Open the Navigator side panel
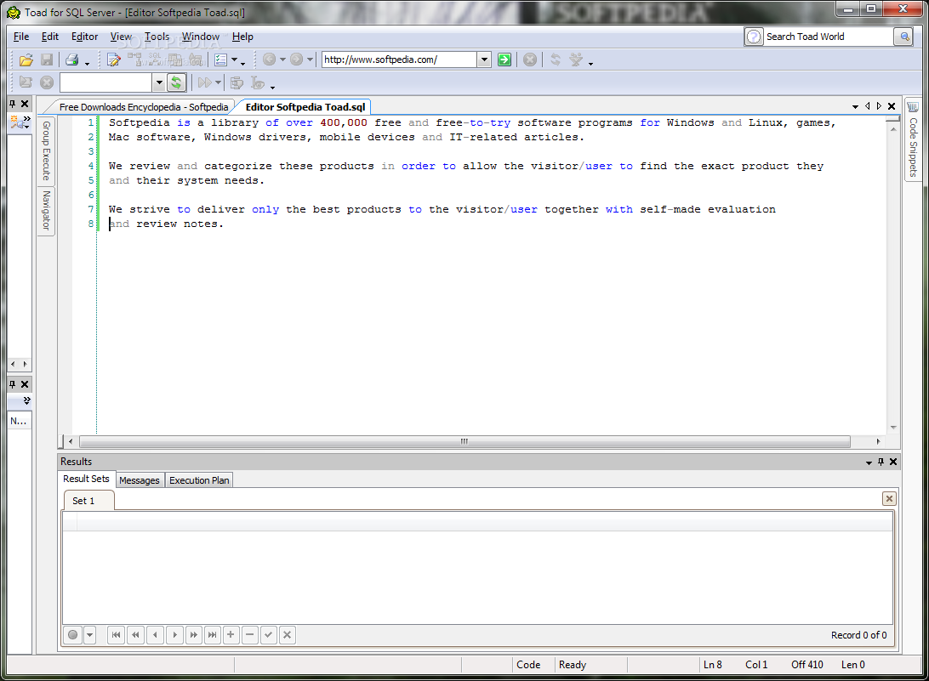This screenshot has width=929, height=681. click(x=46, y=210)
